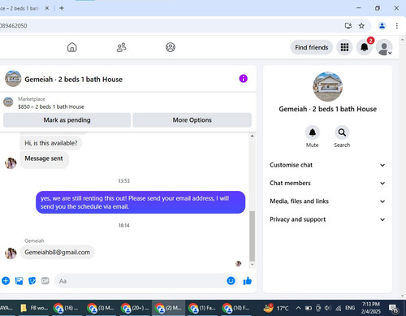Mute this conversation with bell icon
This screenshot has width=406, height=316.
(x=313, y=132)
